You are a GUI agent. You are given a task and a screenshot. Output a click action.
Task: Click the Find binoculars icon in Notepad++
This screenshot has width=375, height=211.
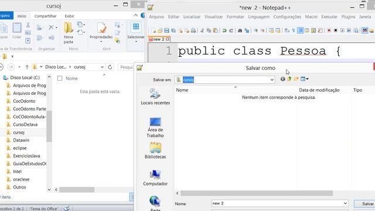pos(240,30)
